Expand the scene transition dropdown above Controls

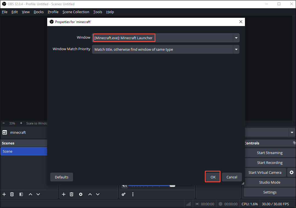[x=292, y=132]
